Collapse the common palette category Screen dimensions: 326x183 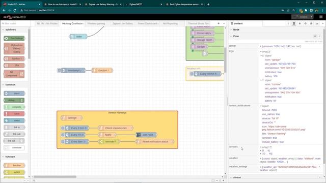tap(3, 85)
